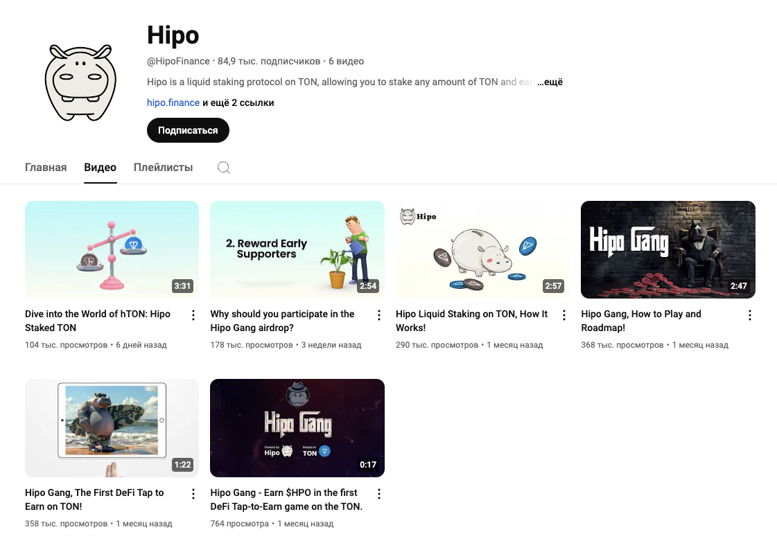Open the surfing hippo tablet thumbnail (1:22)
The image size is (777, 559).
coord(112,428)
